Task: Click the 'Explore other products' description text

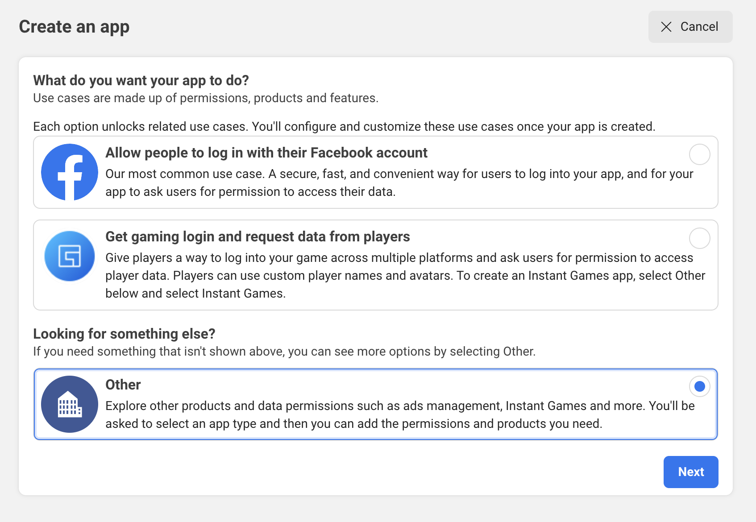Action: tap(399, 414)
